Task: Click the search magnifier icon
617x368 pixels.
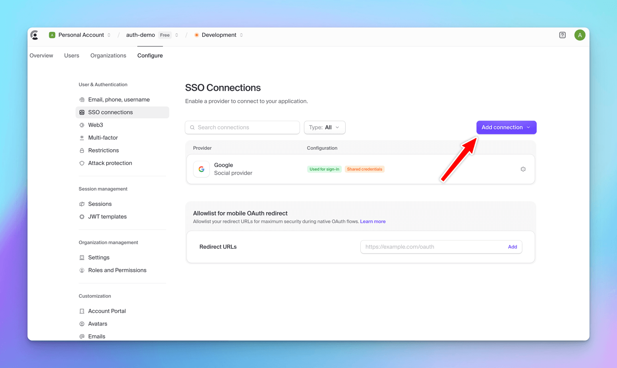Action: (192, 127)
